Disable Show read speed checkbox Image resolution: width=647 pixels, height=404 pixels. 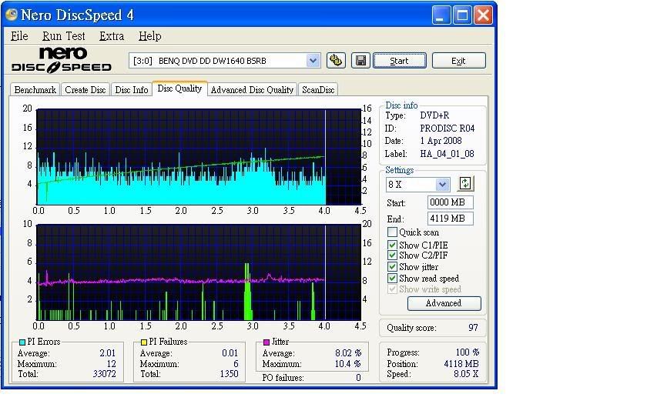(x=392, y=279)
